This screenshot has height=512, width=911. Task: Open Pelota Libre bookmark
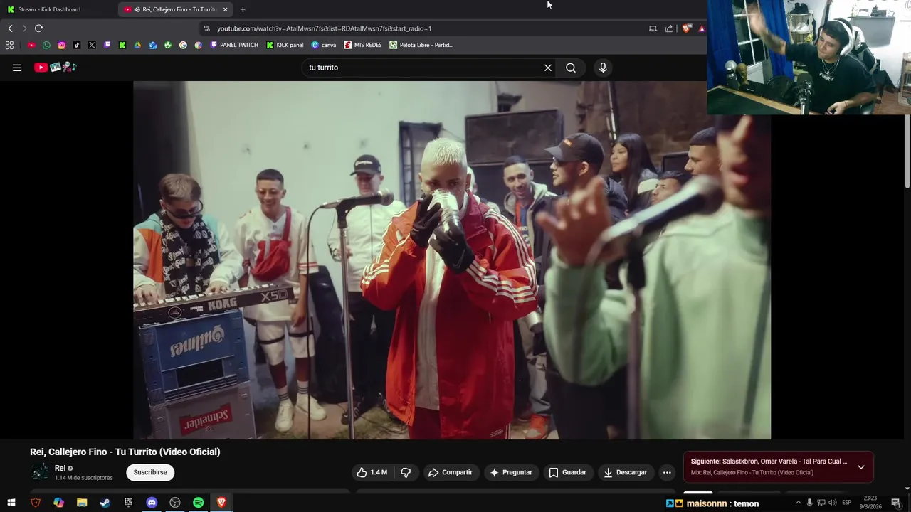pyautogui.click(x=421, y=45)
